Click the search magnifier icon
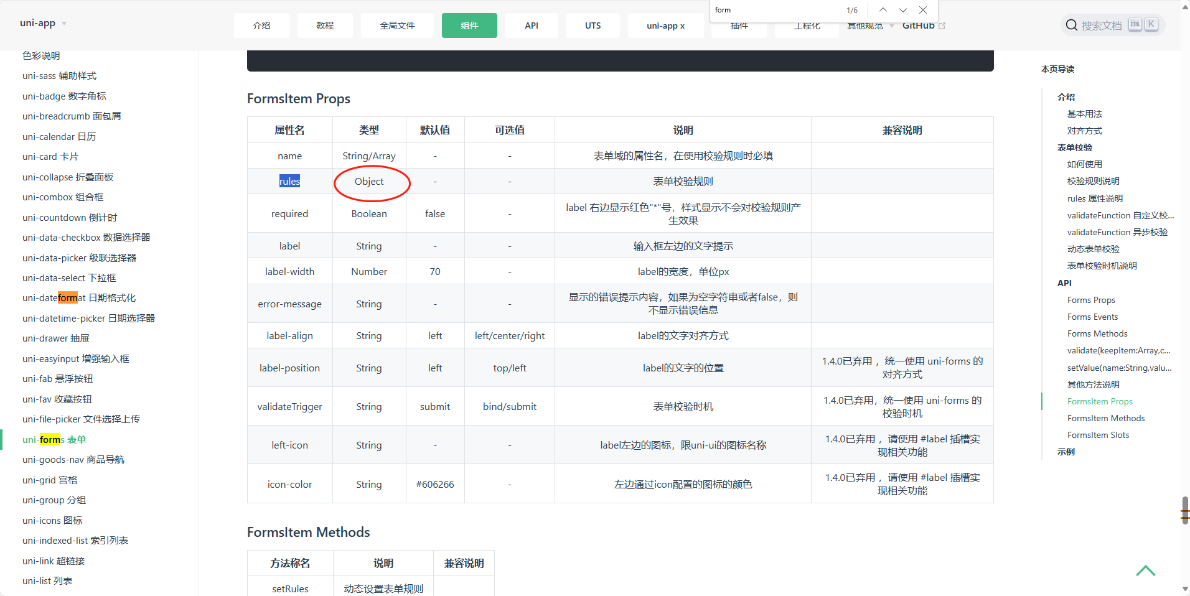This screenshot has width=1190, height=596. pyautogui.click(x=1071, y=26)
